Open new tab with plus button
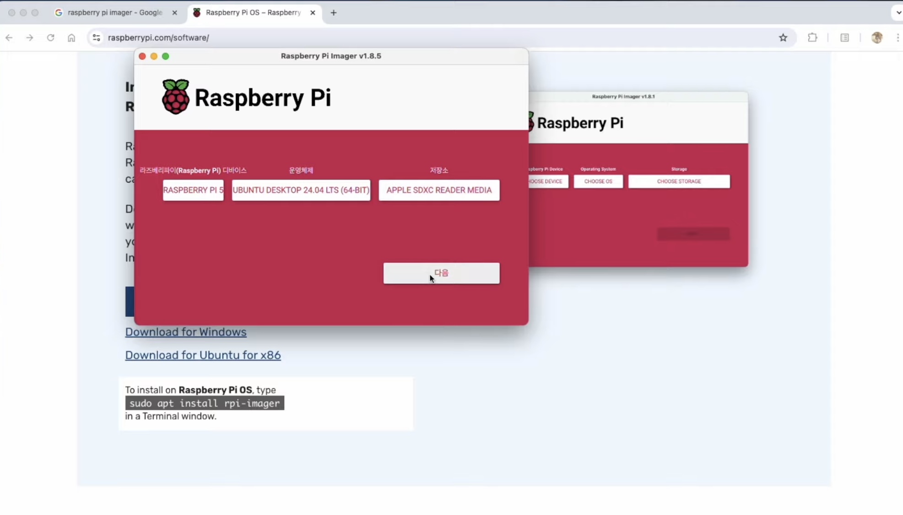 (334, 13)
